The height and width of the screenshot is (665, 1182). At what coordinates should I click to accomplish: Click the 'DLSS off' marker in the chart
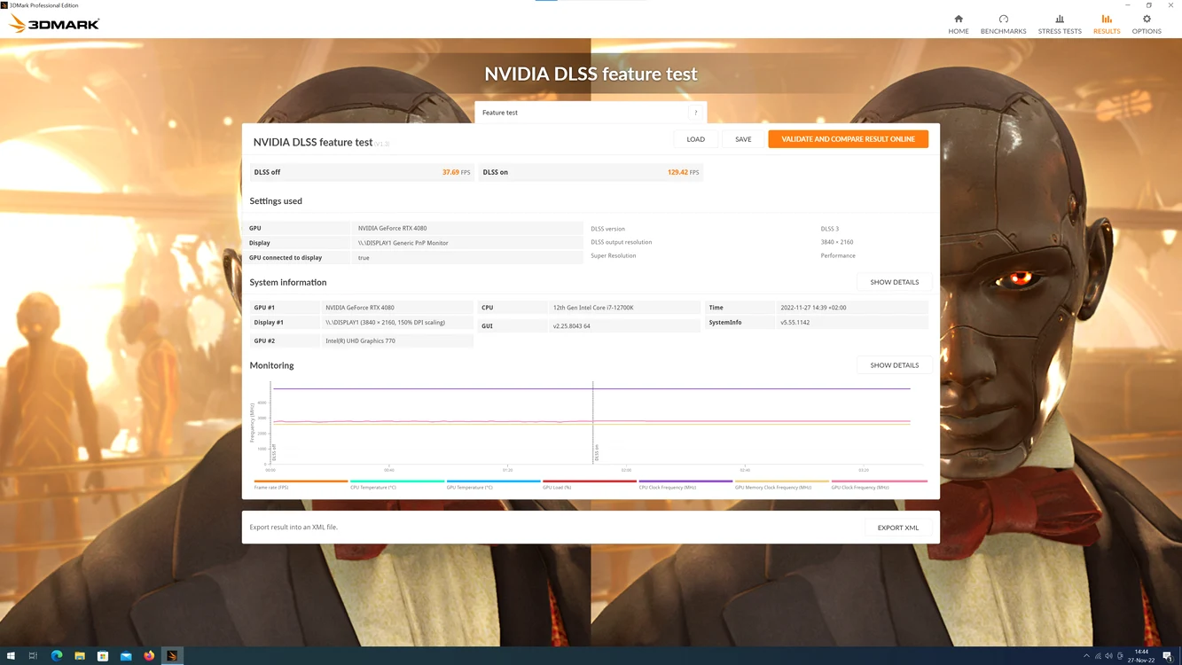tap(274, 452)
